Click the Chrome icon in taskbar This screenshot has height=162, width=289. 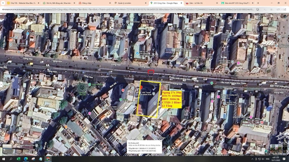(x=48, y=159)
